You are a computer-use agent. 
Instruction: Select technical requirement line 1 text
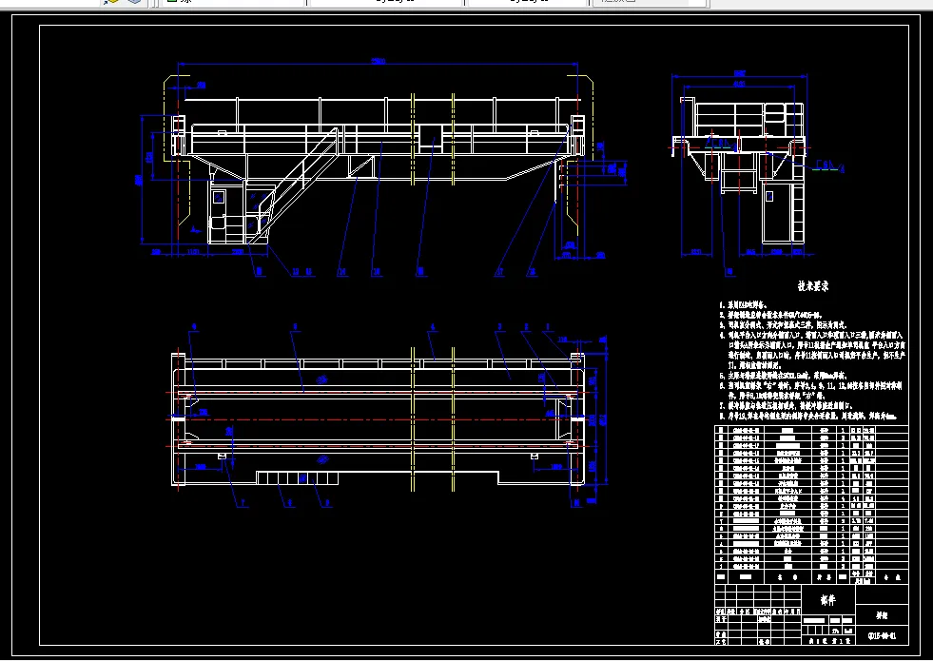coord(744,304)
